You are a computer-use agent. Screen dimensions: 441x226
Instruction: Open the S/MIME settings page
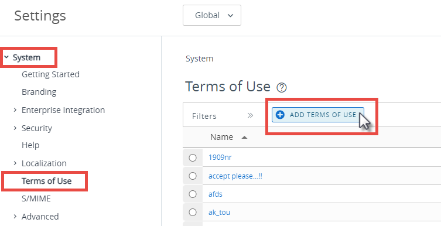click(x=36, y=198)
